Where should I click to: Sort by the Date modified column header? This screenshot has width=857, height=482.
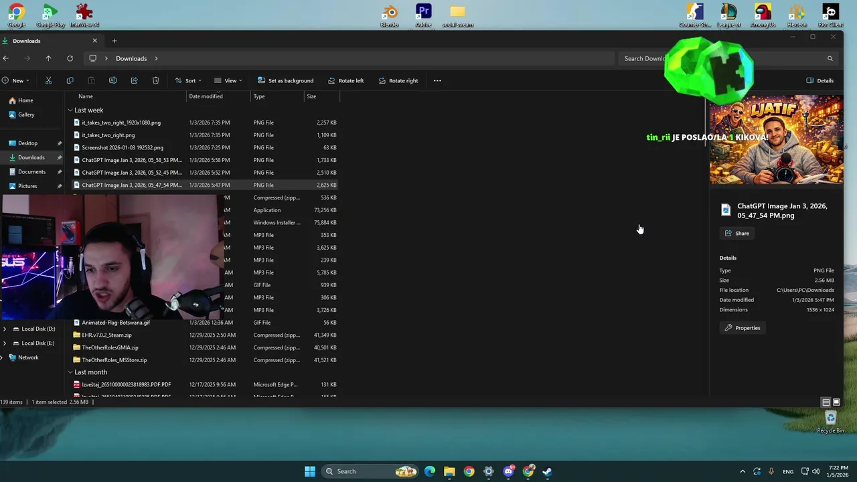[x=219, y=96]
